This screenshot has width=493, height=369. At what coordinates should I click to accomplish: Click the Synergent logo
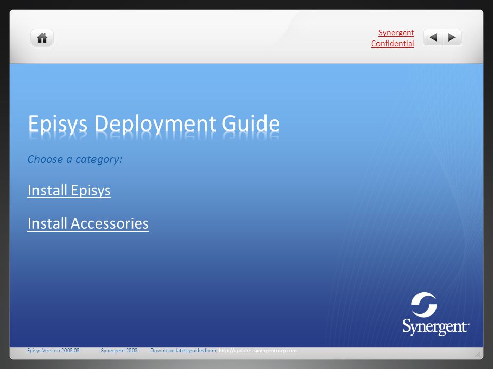click(x=436, y=314)
